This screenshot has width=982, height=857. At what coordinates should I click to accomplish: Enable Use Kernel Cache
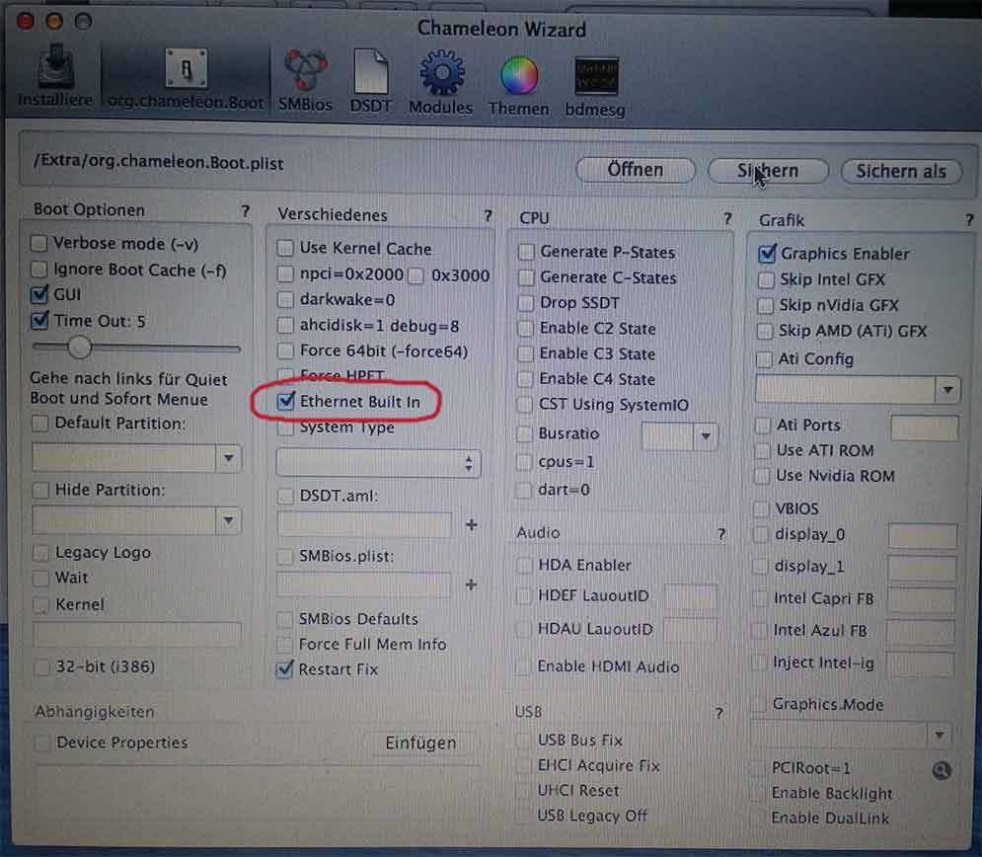285,248
